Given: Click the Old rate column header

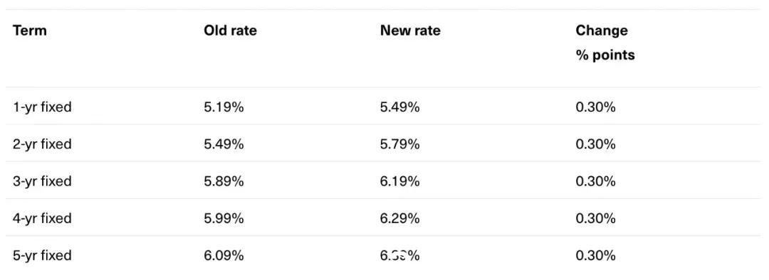Looking at the screenshot, I should [230, 31].
